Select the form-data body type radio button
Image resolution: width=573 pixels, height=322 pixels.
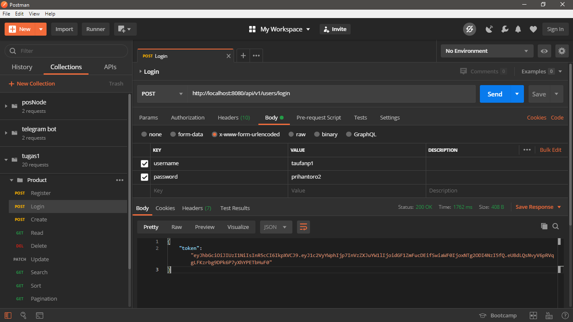tap(173, 134)
